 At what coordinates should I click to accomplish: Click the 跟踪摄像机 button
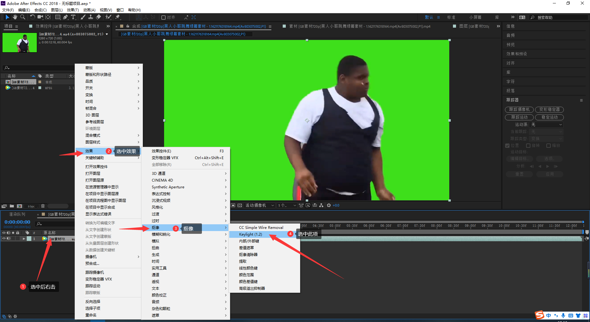pos(519,110)
